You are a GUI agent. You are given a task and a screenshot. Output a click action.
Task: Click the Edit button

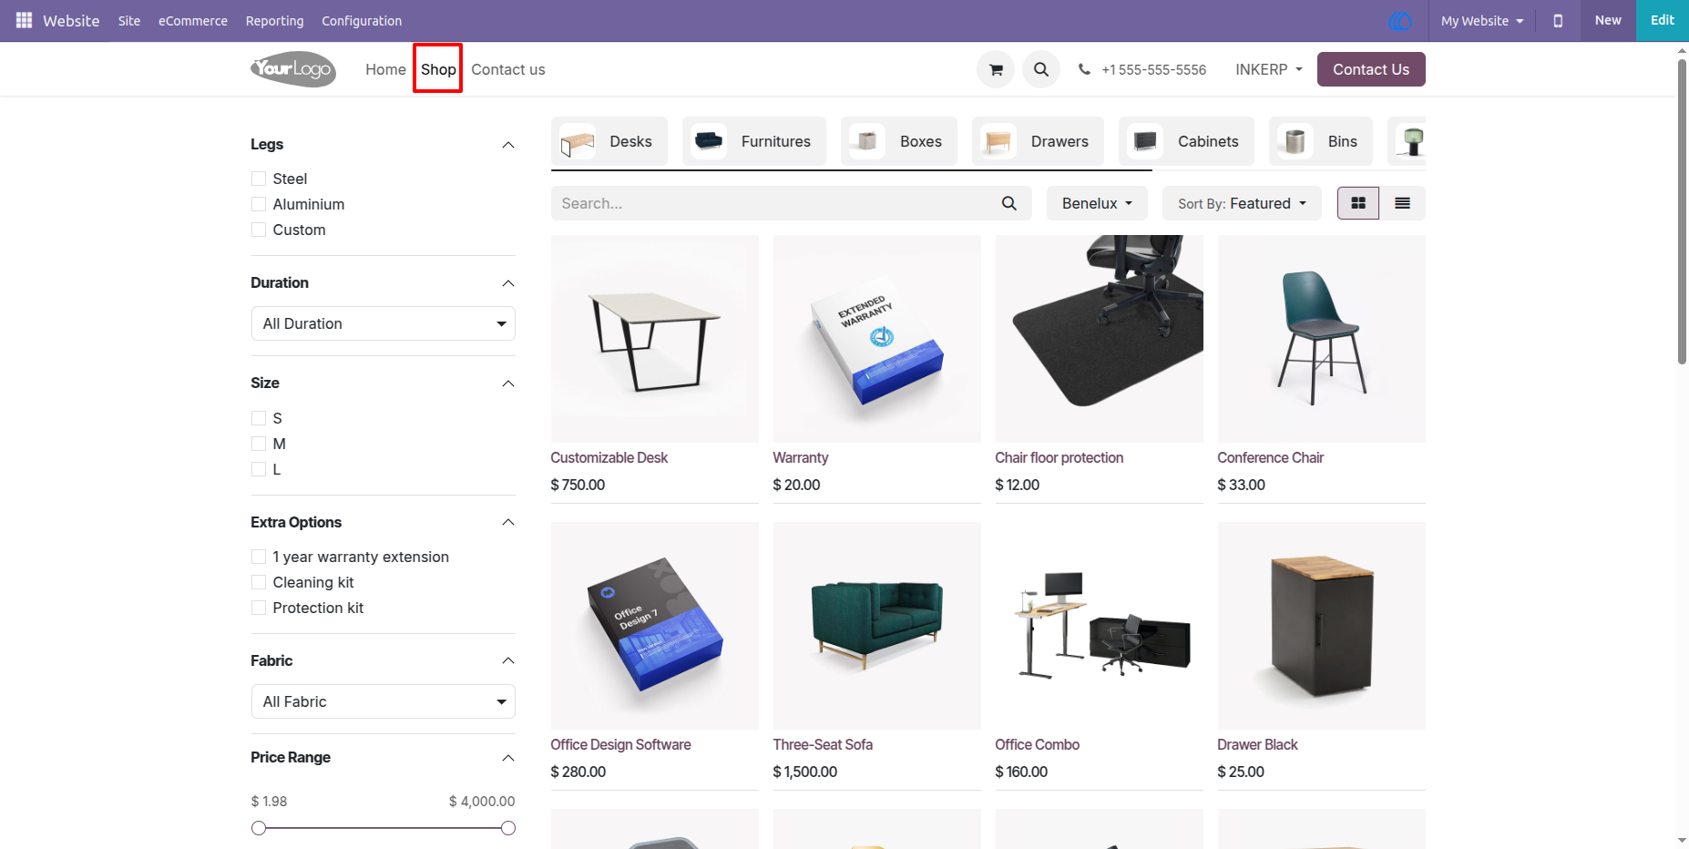(x=1663, y=20)
